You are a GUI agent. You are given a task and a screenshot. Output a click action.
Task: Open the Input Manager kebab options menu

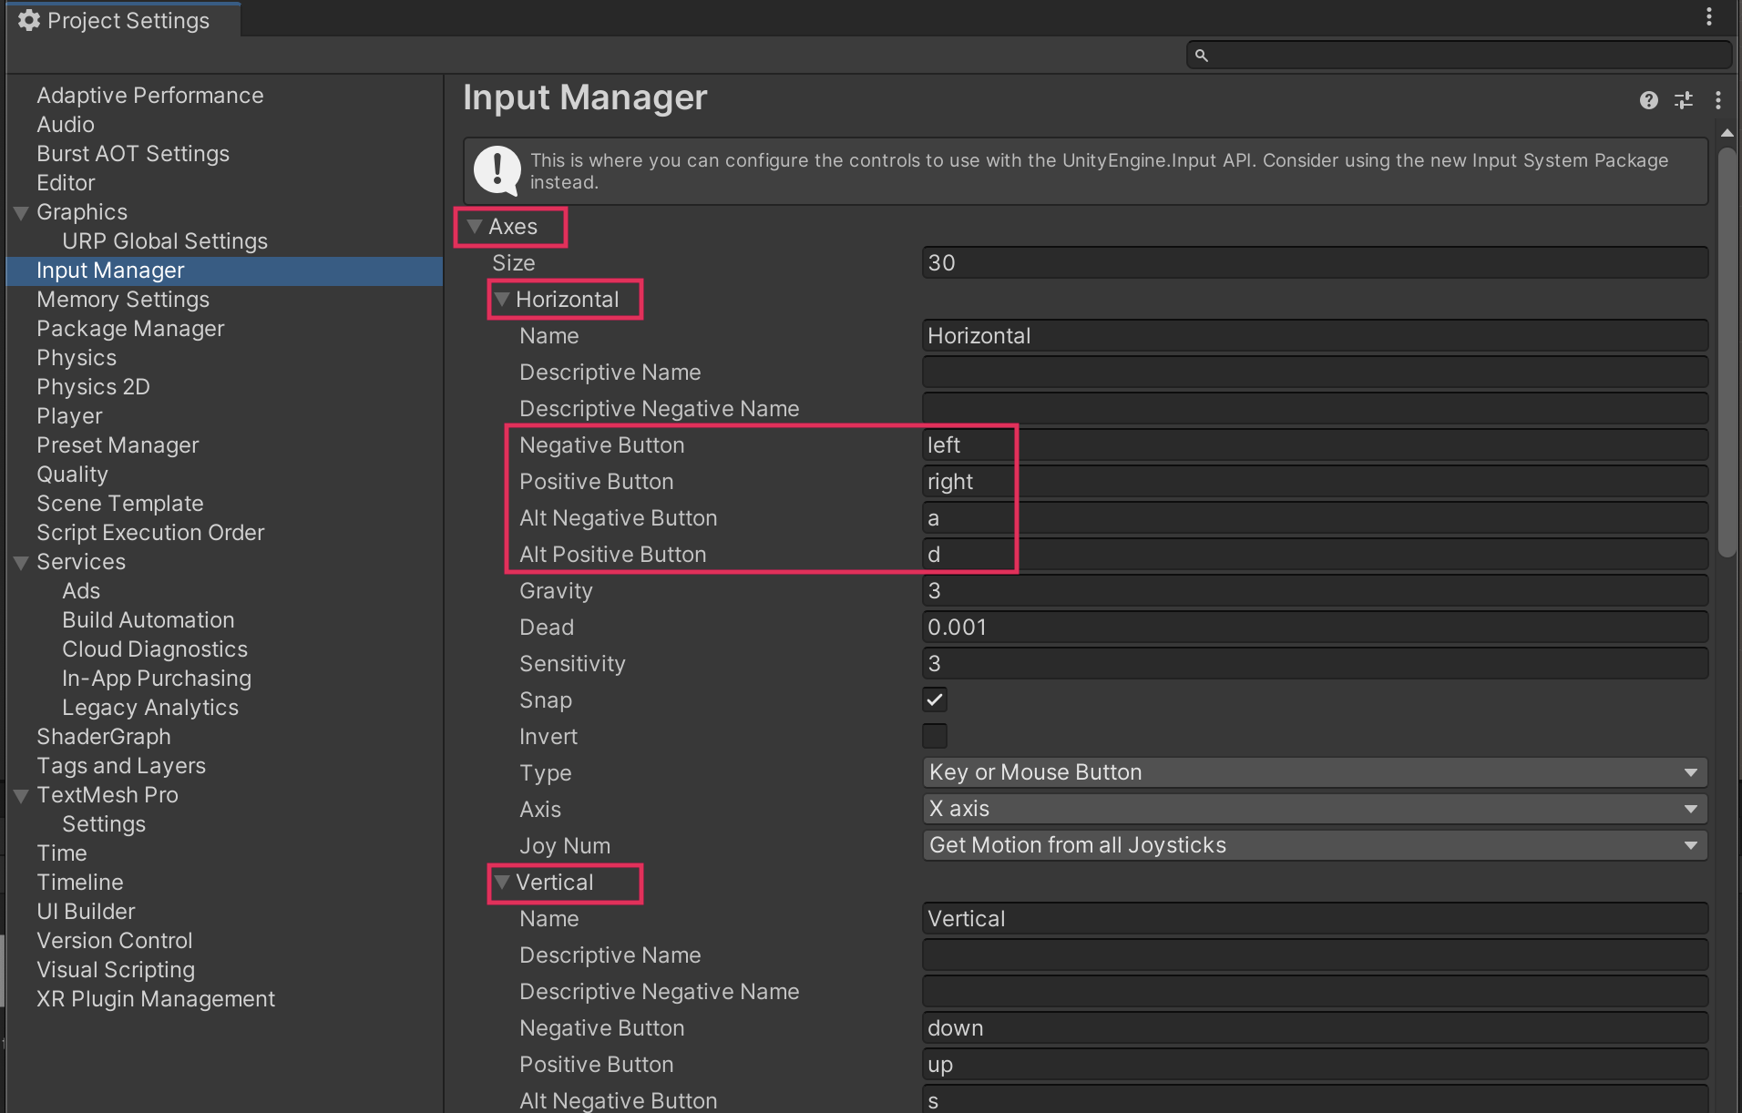(x=1718, y=100)
